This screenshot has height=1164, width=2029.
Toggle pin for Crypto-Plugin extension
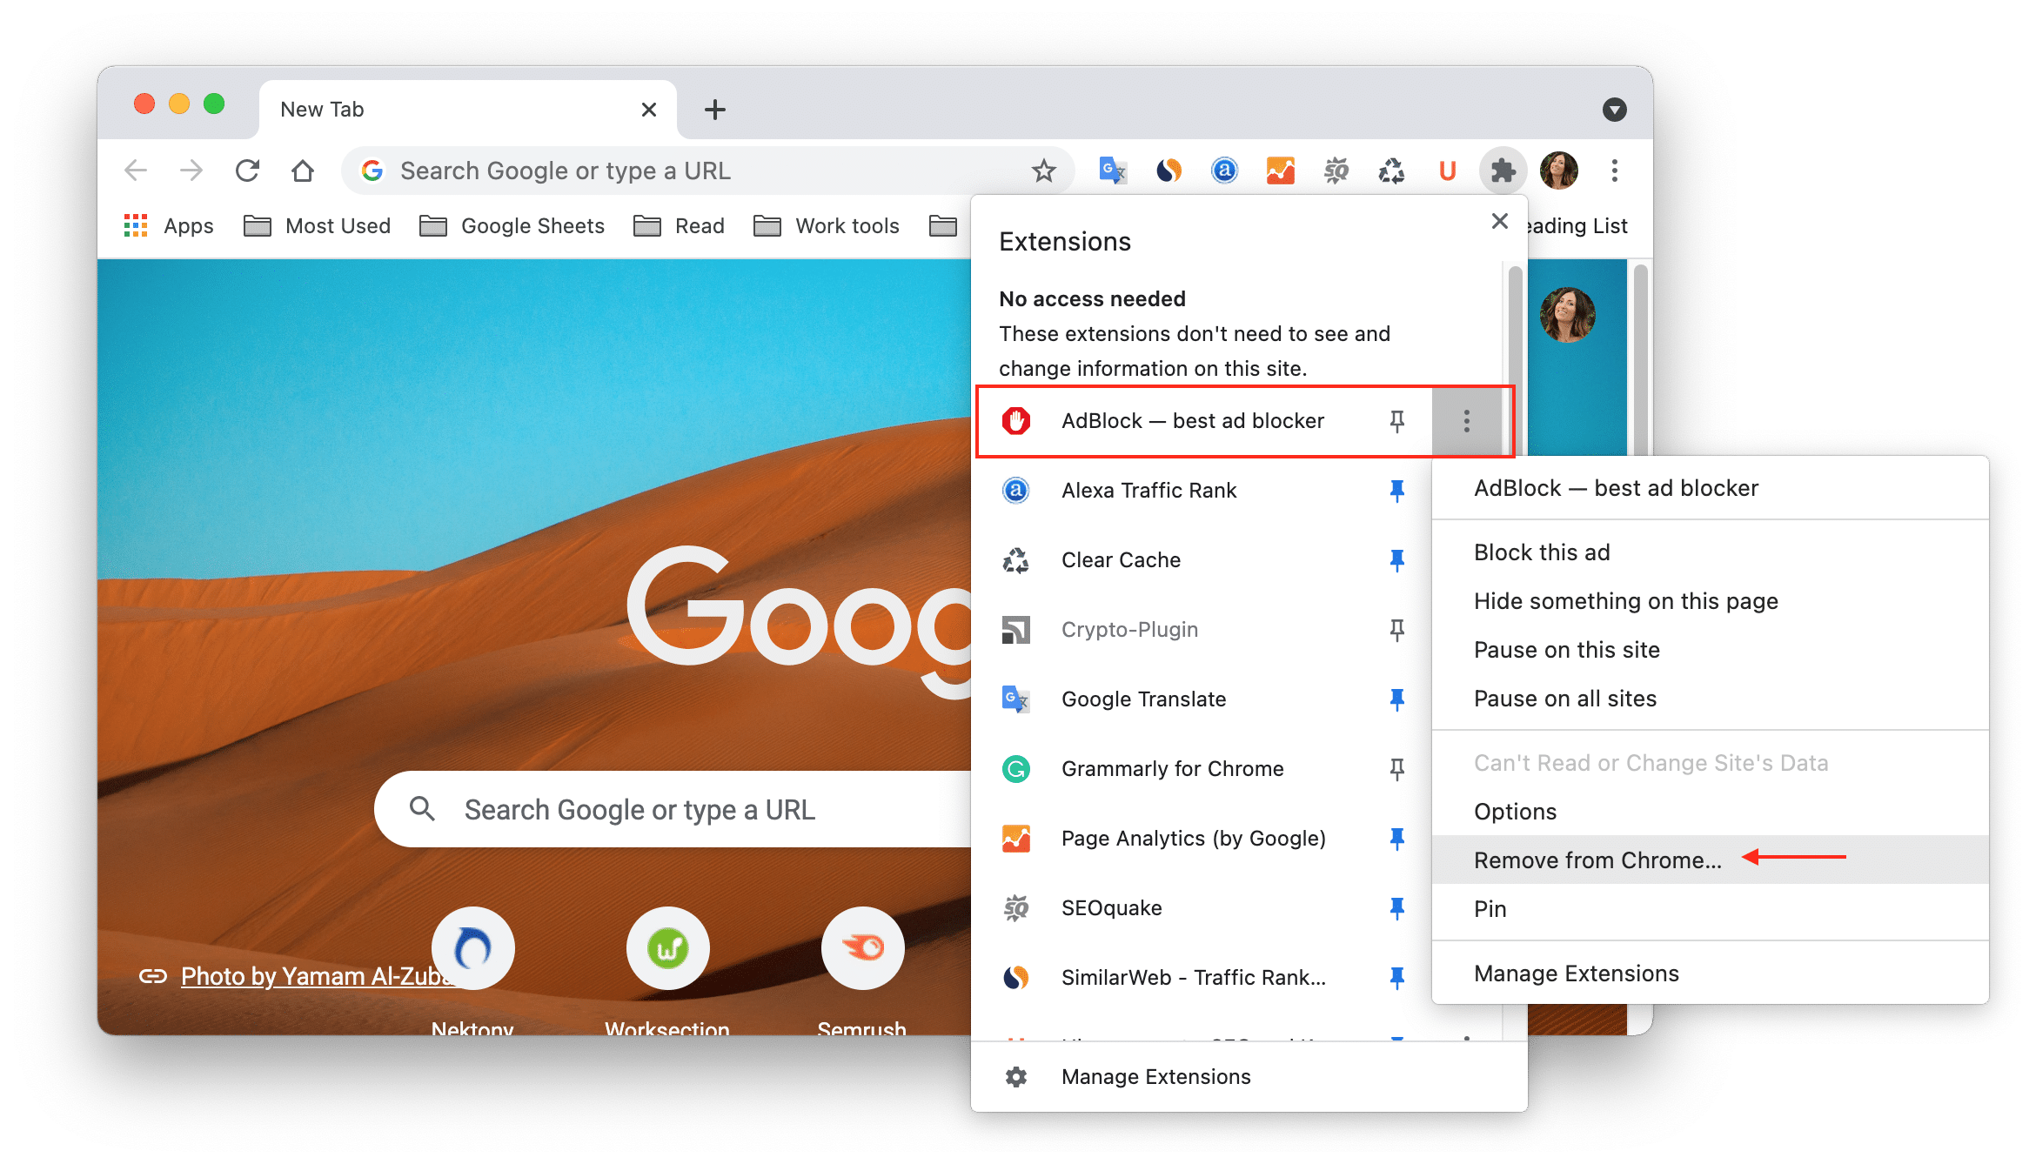point(1395,630)
